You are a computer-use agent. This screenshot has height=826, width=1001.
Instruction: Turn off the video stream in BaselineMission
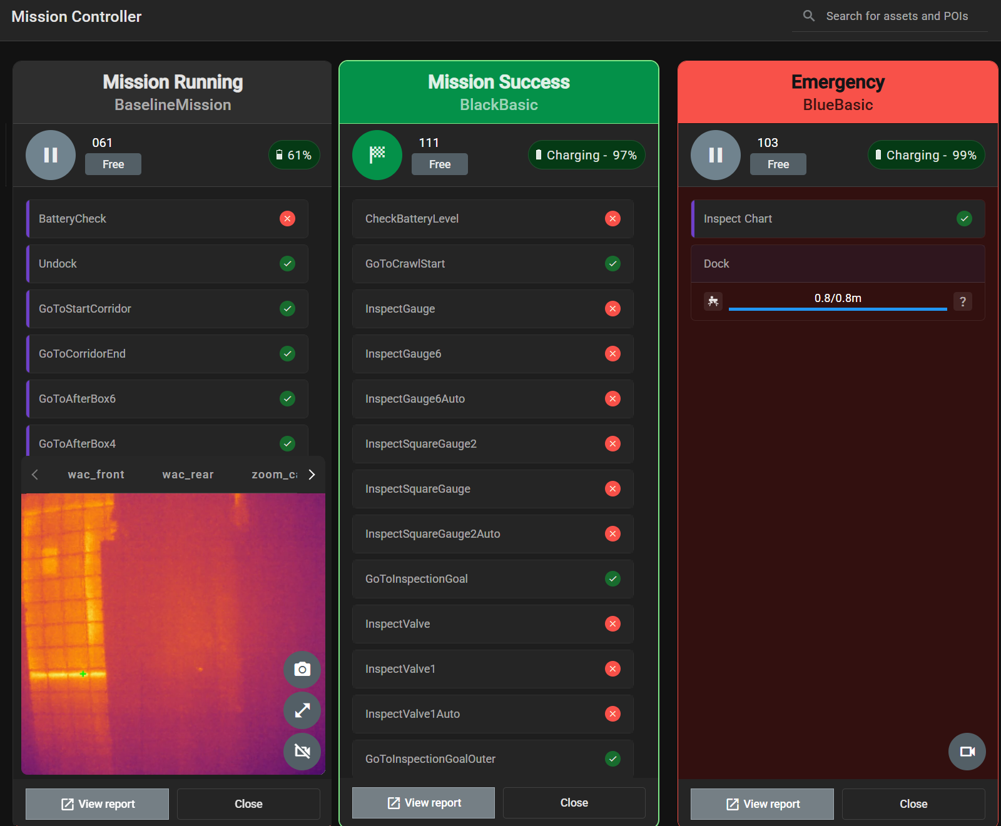click(x=302, y=751)
